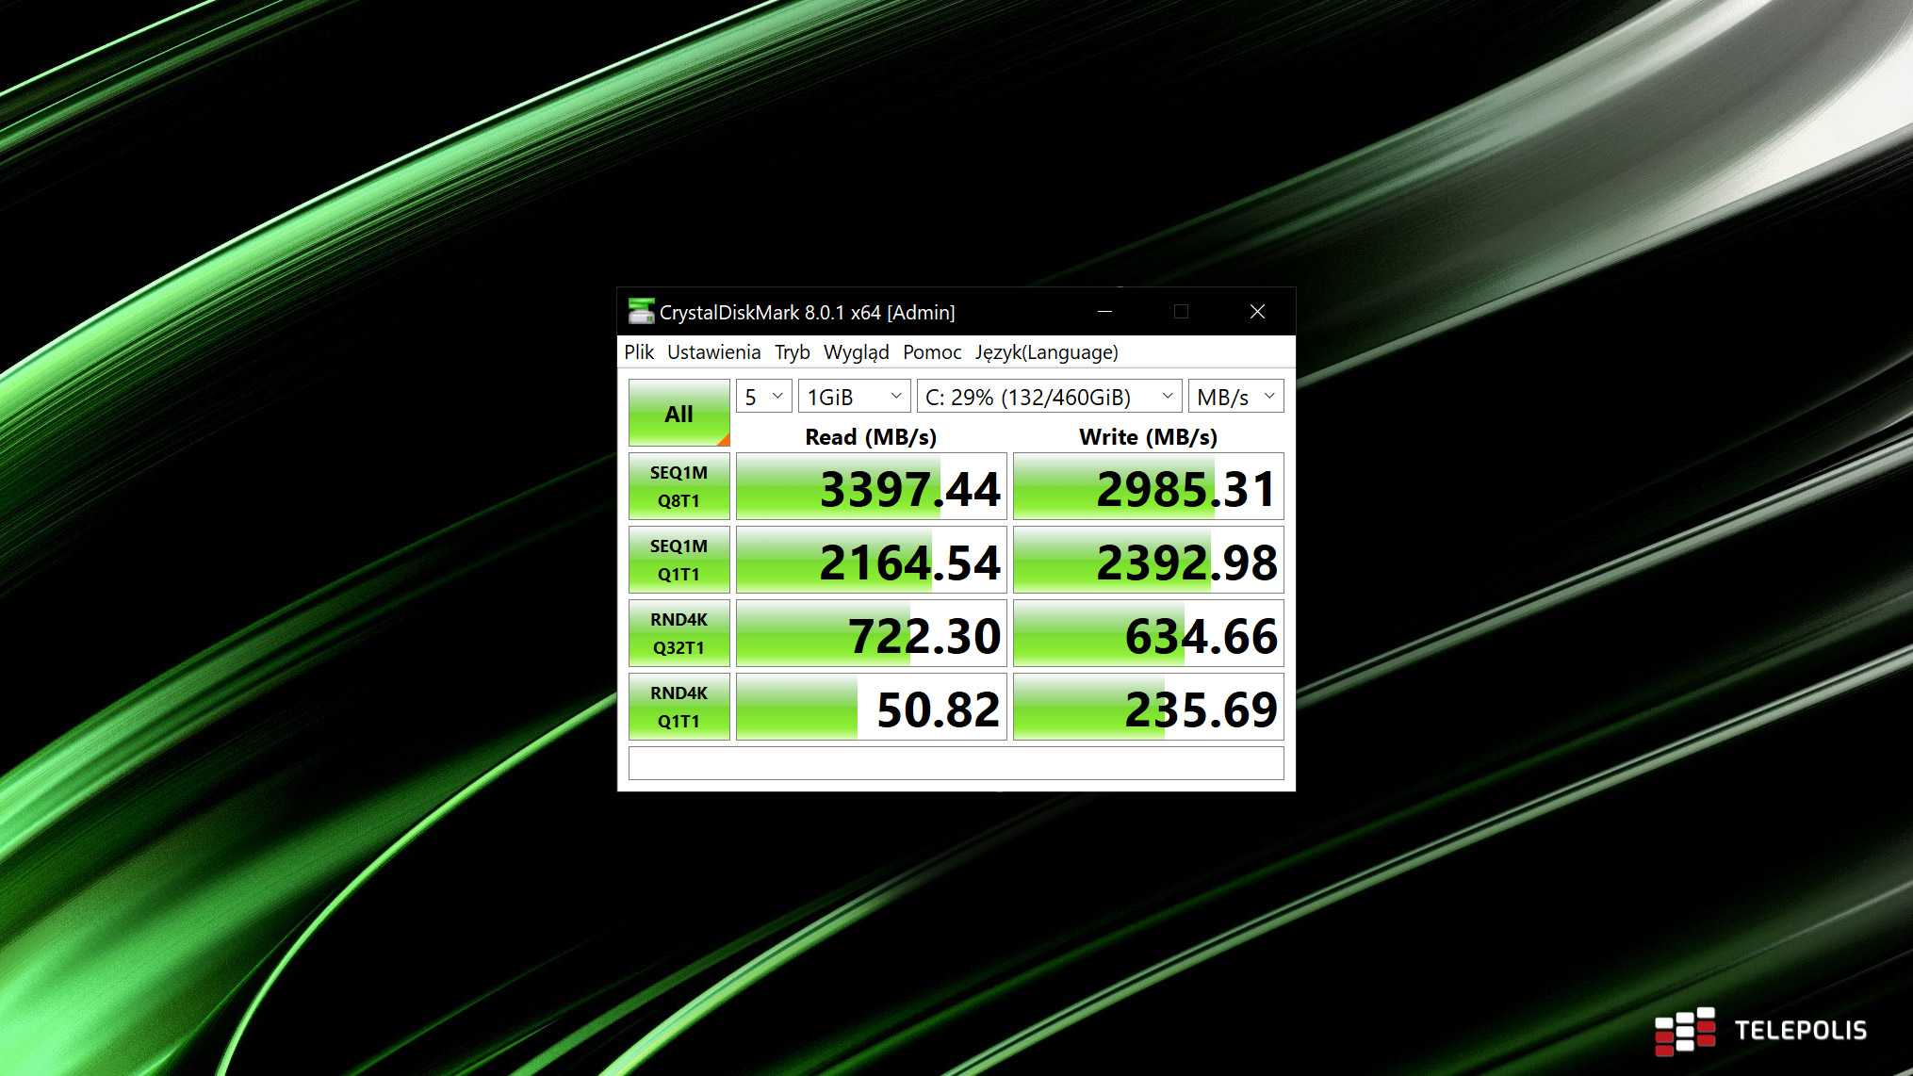Expand the test count dropdown showing 5
1913x1076 pixels.
click(x=763, y=397)
